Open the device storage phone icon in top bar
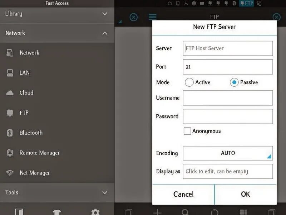This screenshot has height=215, width=286. coord(178,3)
